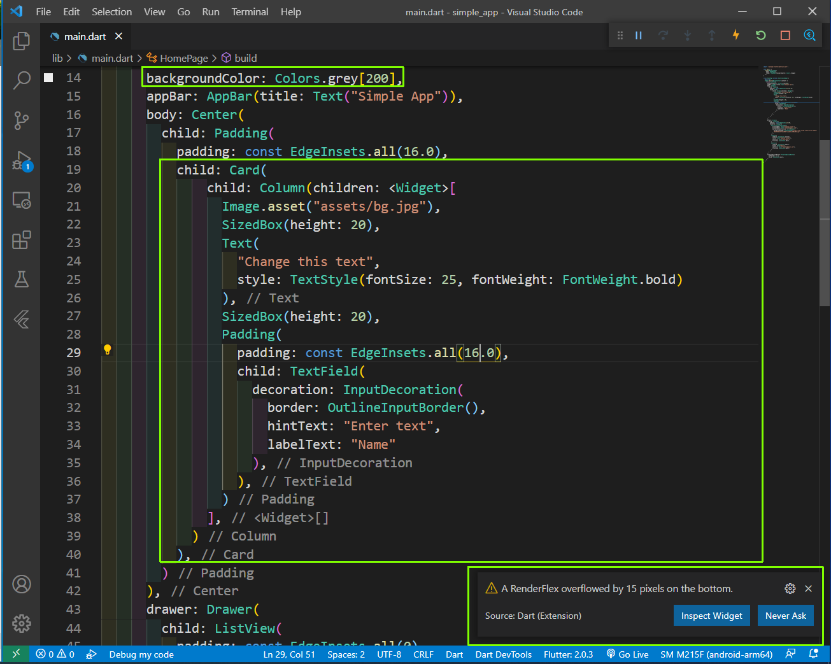Click Go Live in status bar
Screen dimensions: 831x664
(x=627, y=654)
